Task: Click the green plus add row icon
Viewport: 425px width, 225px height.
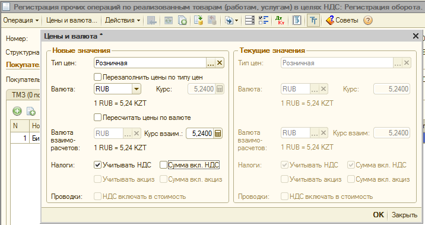Action: [x=17, y=111]
